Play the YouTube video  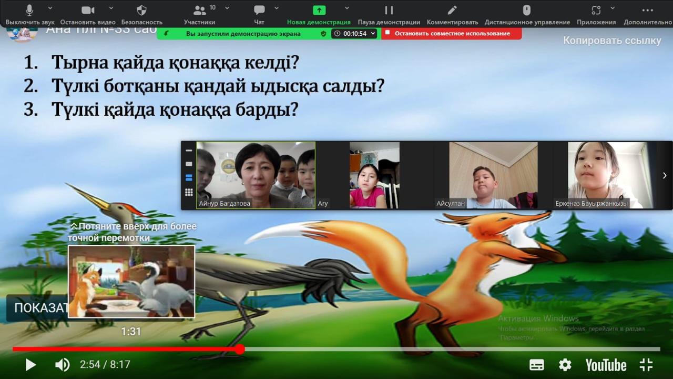(30, 364)
